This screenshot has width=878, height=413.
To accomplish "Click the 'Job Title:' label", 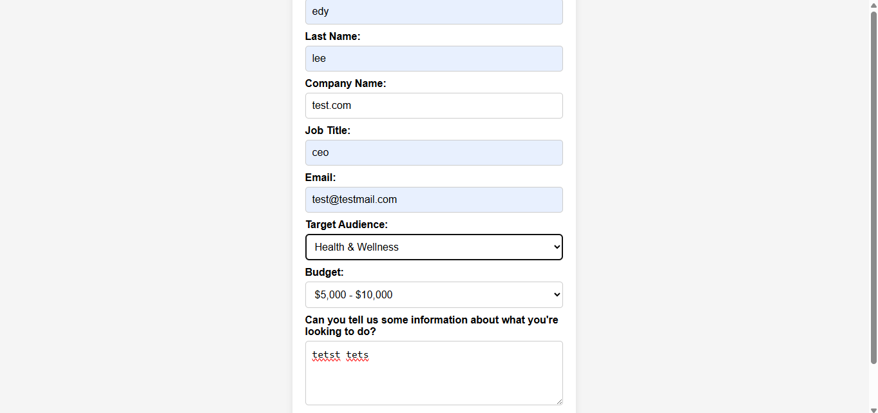I will [x=327, y=131].
